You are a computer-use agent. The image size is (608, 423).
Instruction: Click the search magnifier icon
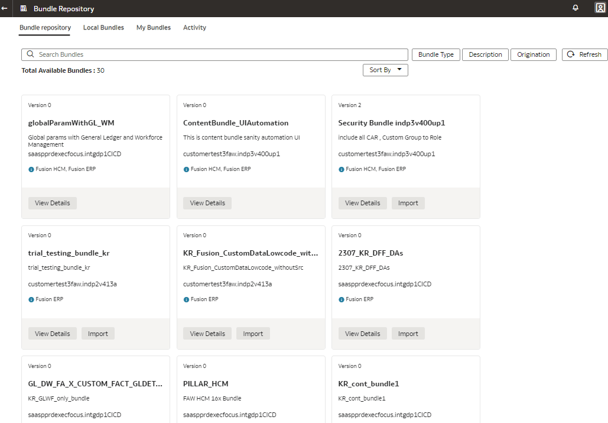click(30, 54)
